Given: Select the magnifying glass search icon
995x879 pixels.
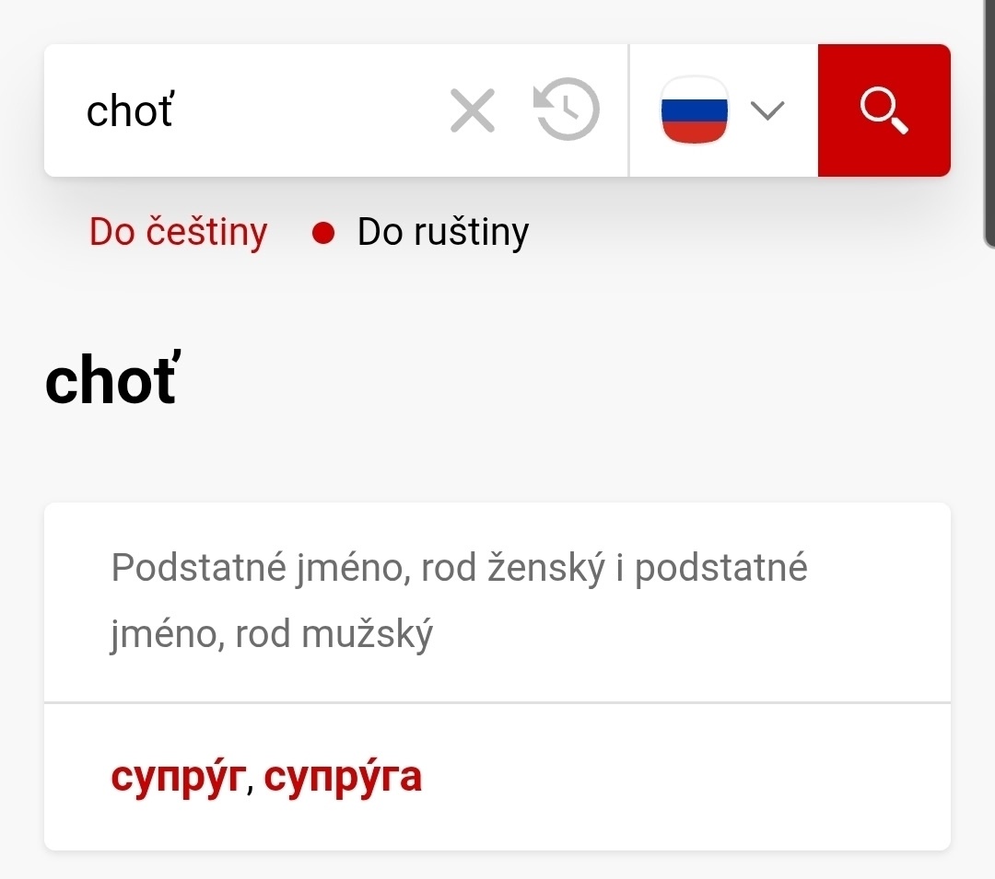Looking at the screenshot, I should (x=883, y=110).
